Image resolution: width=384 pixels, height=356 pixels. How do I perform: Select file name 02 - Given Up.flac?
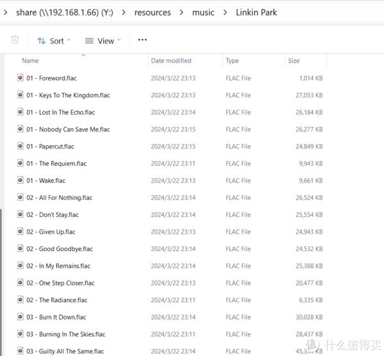tap(51, 232)
